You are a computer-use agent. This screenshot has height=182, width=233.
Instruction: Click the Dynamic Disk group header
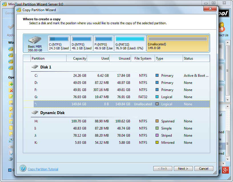[52, 113]
